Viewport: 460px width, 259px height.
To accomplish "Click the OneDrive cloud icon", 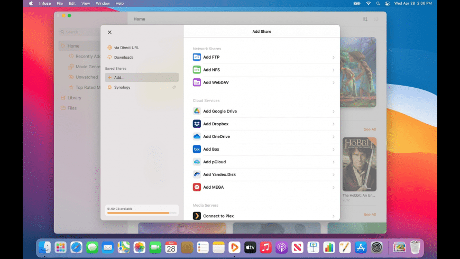I will (x=197, y=136).
